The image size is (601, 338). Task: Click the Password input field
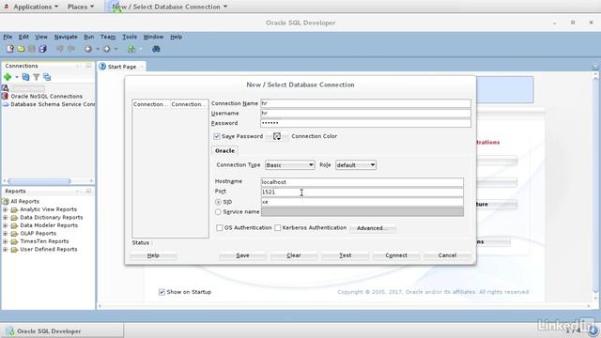(x=365, y=123)
